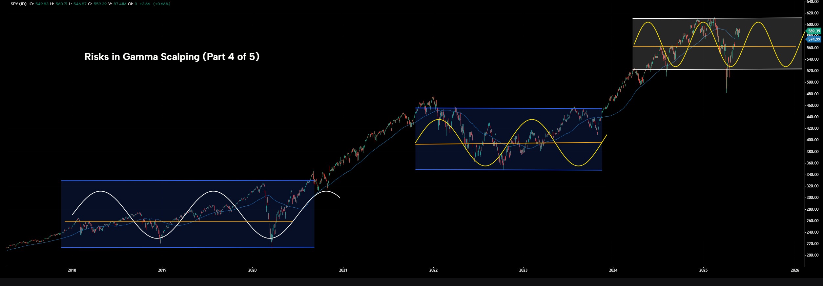Click the 2019 year label on time axis
This screenshot has width=823, height=286.
tap(162, 270)
